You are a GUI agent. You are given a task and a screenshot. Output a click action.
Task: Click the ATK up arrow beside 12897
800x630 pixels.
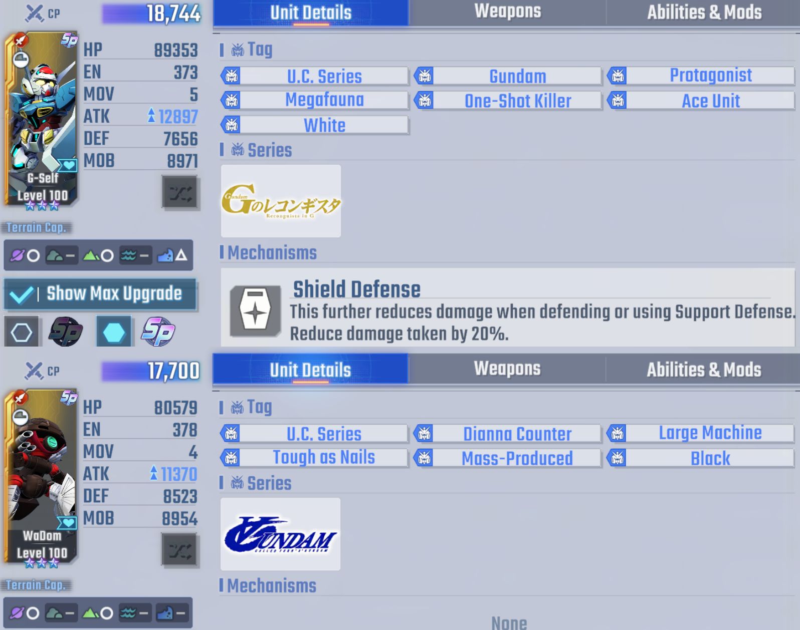click(x=151, y=116)
